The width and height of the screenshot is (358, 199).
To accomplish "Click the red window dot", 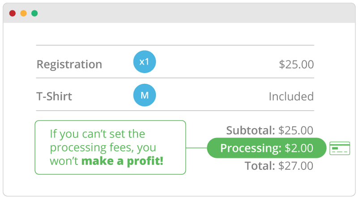I will (13, 13).
